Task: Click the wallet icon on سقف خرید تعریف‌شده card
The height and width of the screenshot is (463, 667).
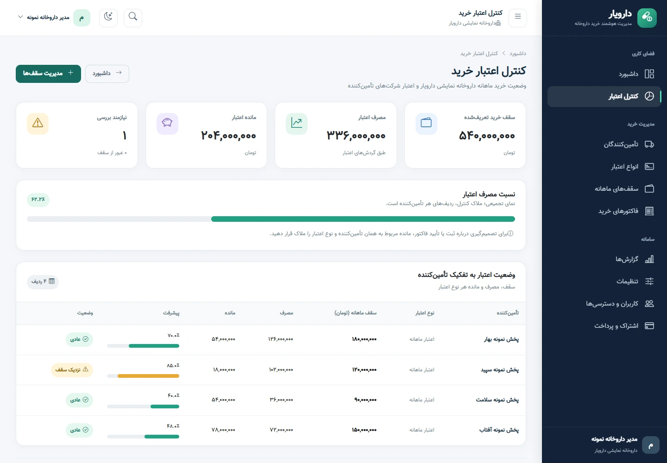Action: 426,124
